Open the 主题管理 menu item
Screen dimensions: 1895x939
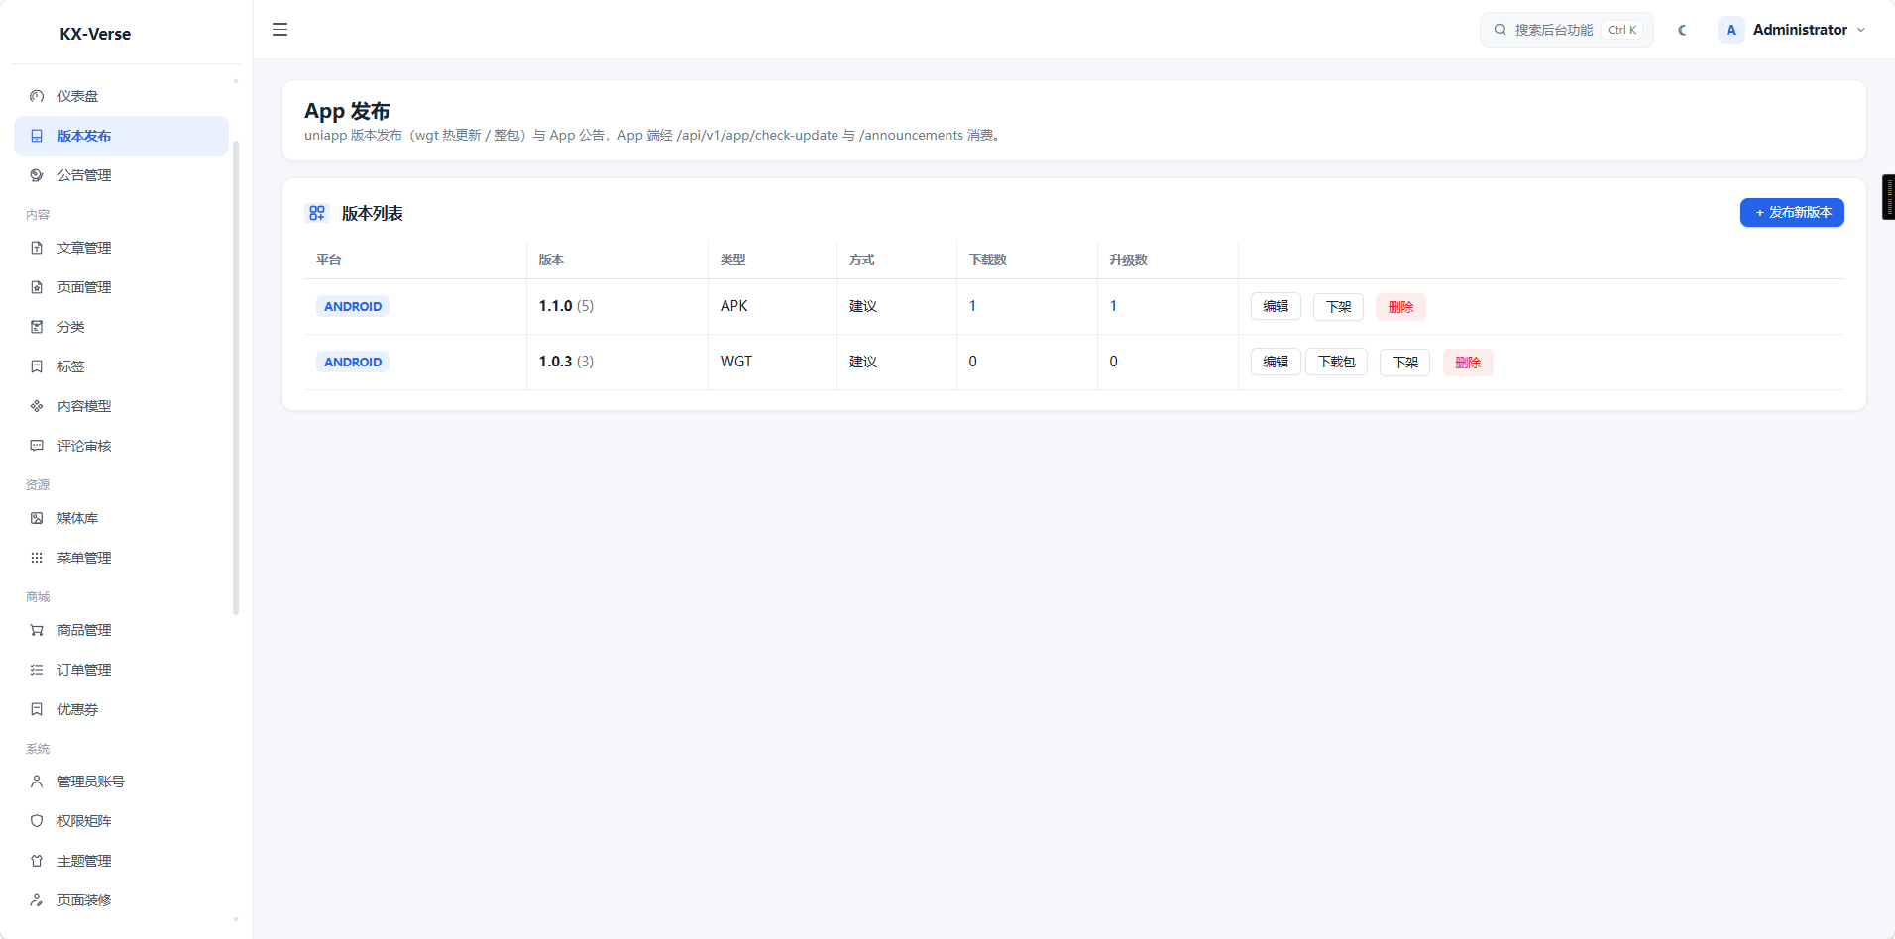point(121,861)
